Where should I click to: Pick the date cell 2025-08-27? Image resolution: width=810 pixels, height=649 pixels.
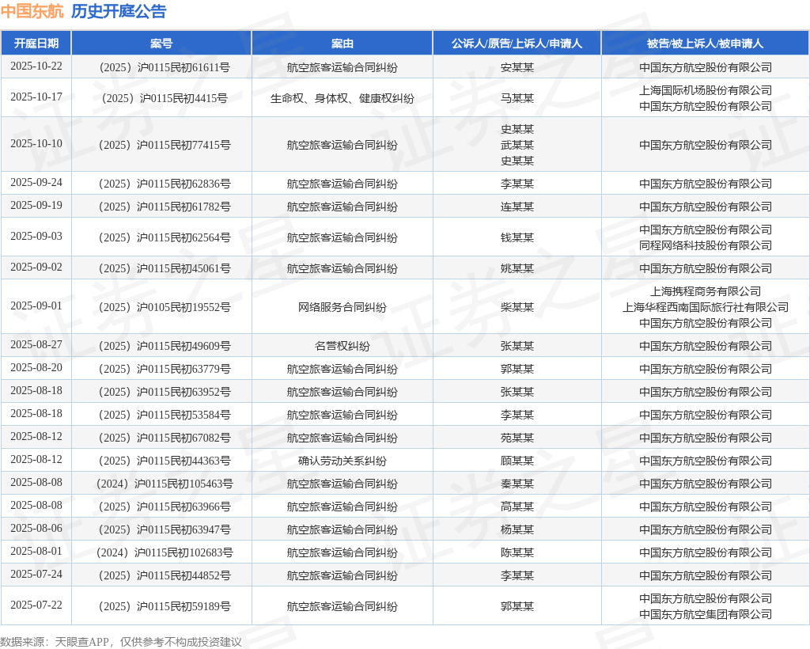(x=36, y=344)
